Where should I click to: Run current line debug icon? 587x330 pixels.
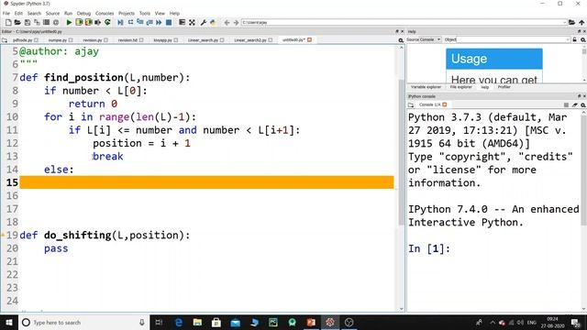coord(130,22)
